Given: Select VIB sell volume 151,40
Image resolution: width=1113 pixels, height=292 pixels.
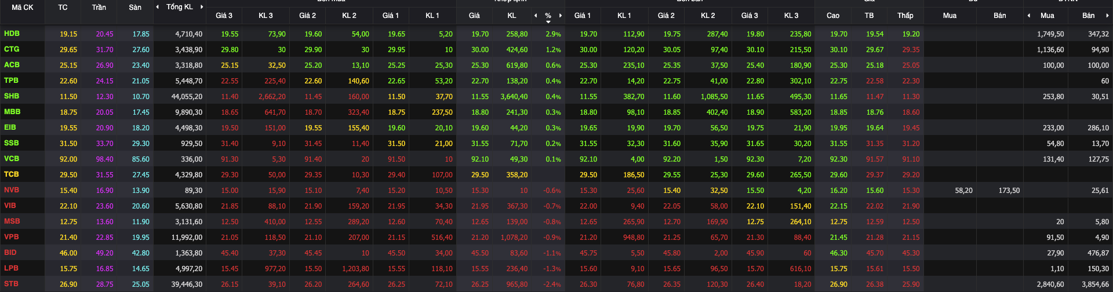Looking at the screenshot, I should pyautogui.click(x=801, y=206).
